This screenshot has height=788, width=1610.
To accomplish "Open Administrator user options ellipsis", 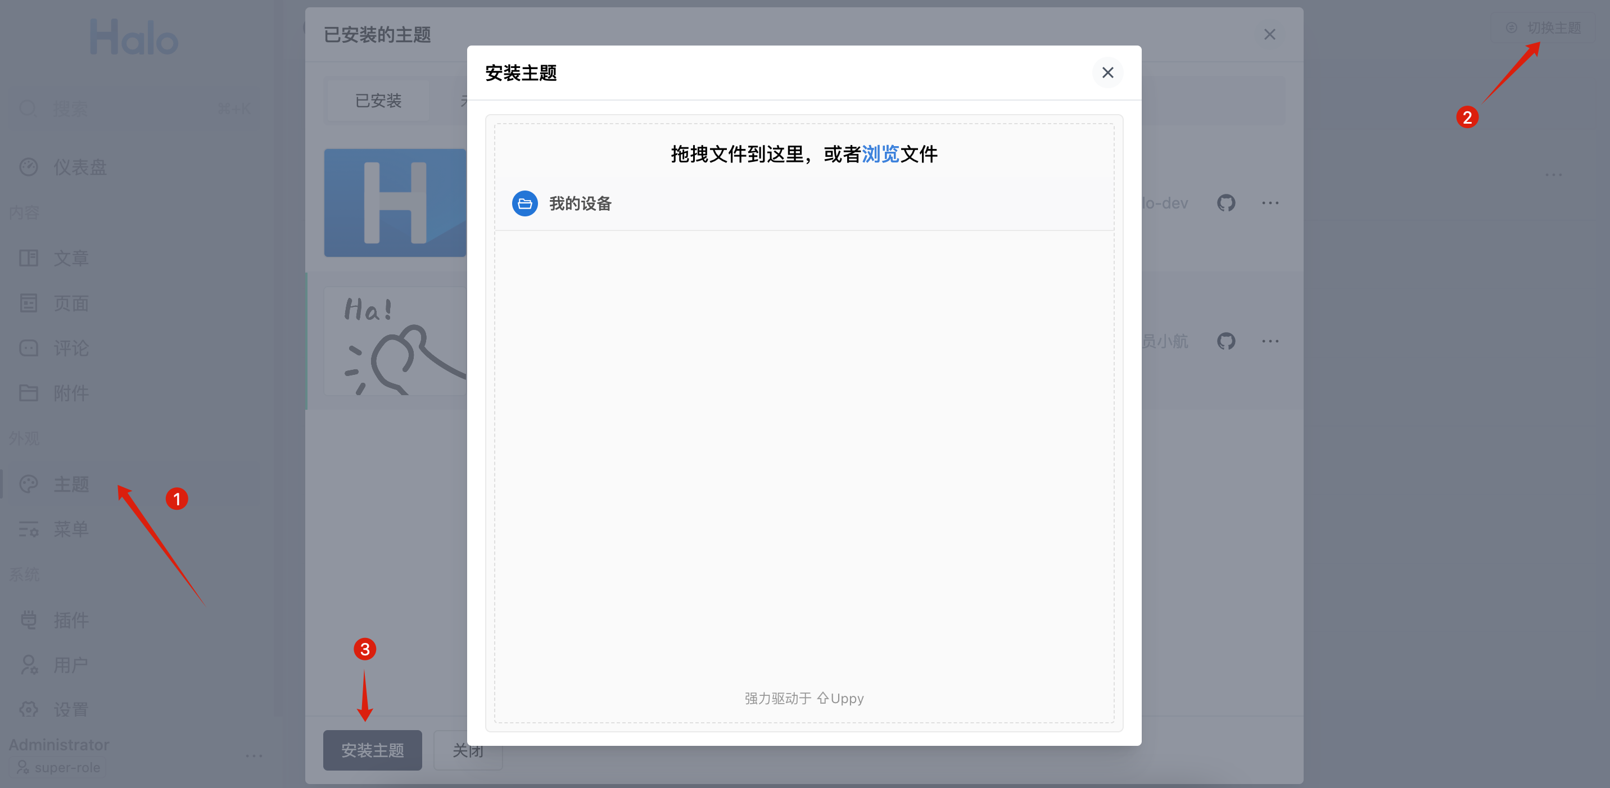I will click(254, 755).
